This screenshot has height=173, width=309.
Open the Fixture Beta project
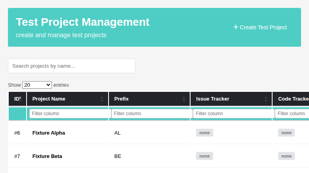[47, 156]
